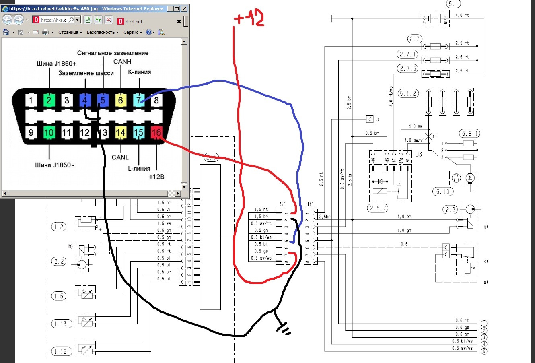Screen dimensions: 535x363
Task: Click the Read mail envelope icon
Action: click(36, 32)
